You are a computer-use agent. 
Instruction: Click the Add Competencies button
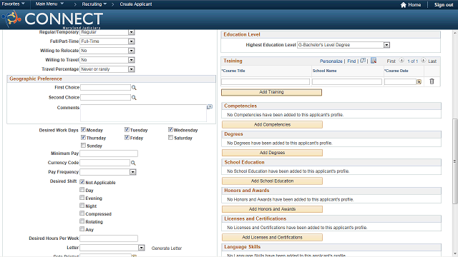[x=272, y=125]
